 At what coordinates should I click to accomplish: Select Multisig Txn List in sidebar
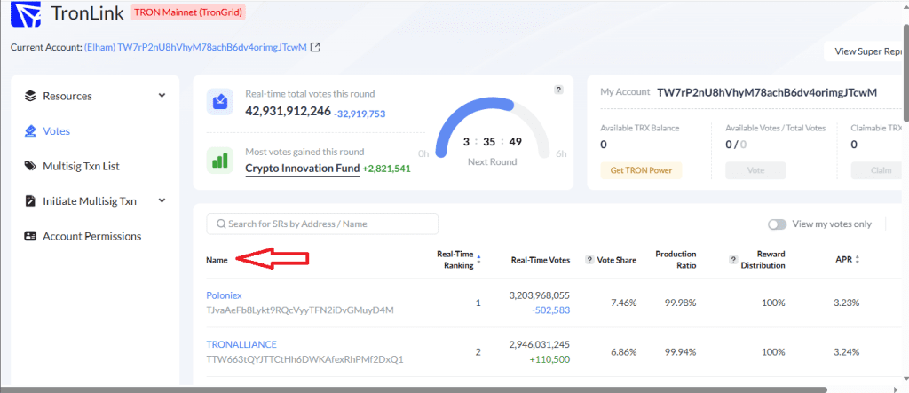click(x=81, y=166)
